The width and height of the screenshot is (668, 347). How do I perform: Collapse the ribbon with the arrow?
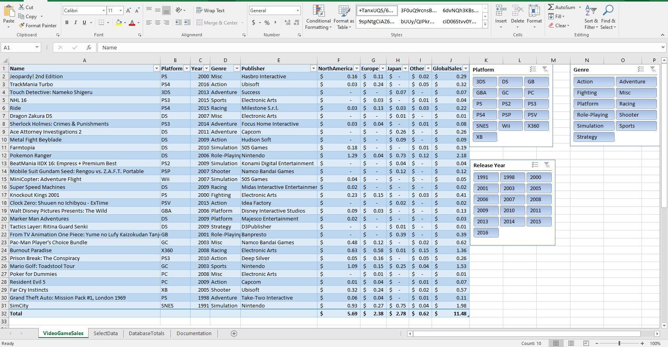tap(662, 35)
